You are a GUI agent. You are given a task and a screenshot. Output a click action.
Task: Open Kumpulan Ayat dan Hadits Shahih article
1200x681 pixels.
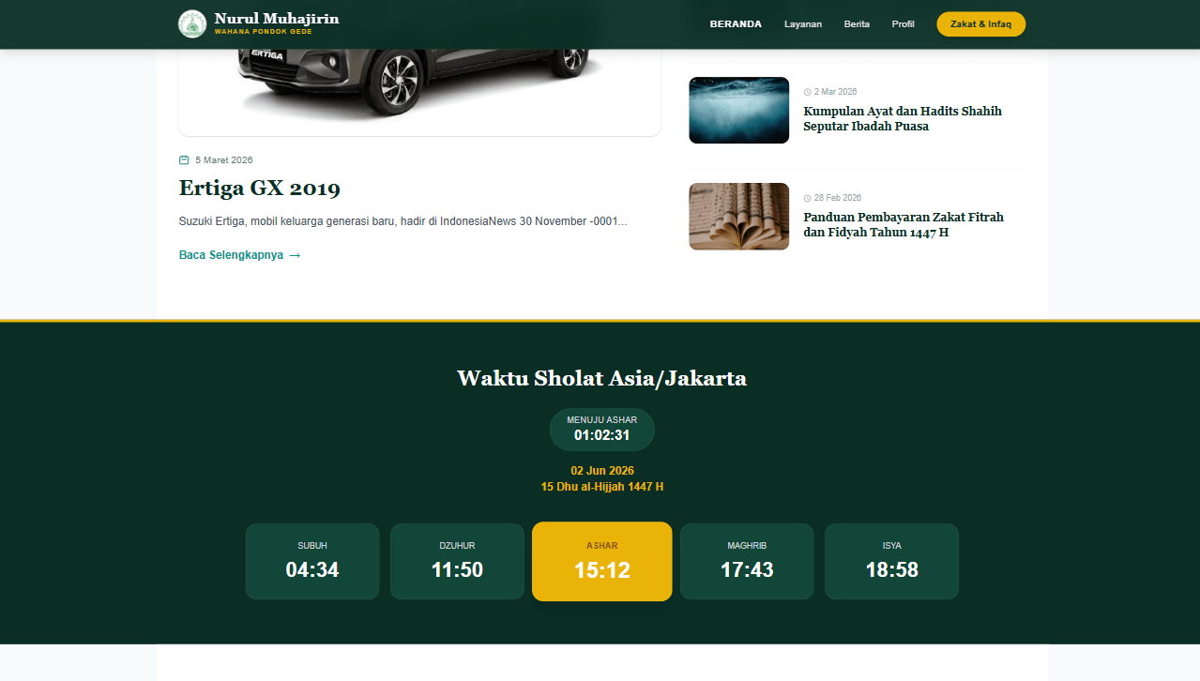(903, 118)
